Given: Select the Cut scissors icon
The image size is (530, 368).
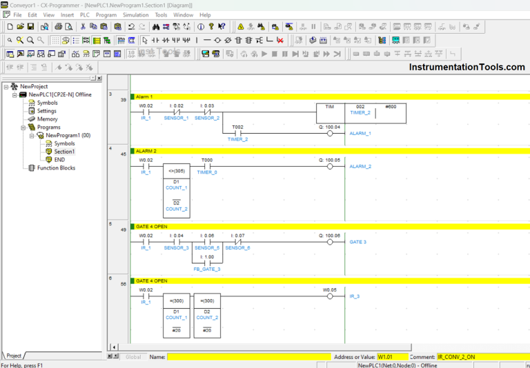Looking at the screenshot, I should [x=83, y=27].
